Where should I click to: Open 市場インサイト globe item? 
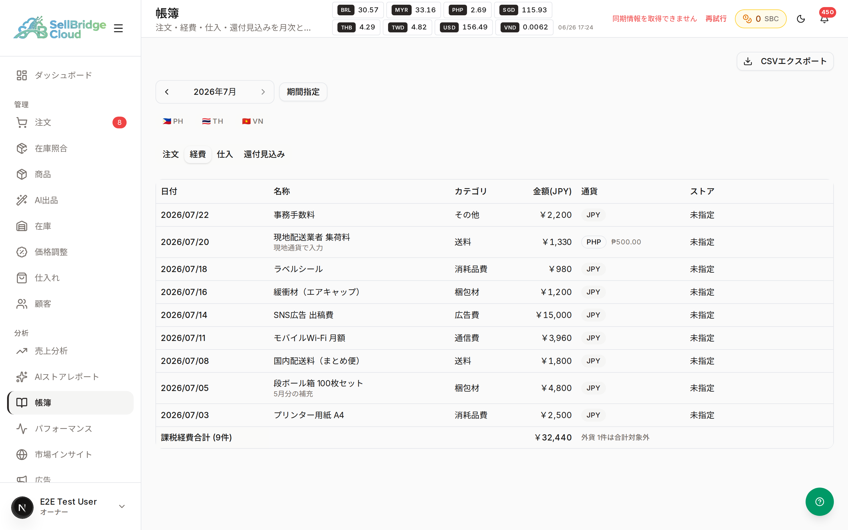click(70, 454)
